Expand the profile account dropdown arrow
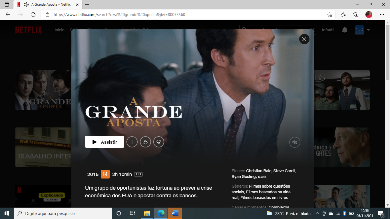Image resolution: width=390 pixels, height=219 pixels. (x=368, y=30)
